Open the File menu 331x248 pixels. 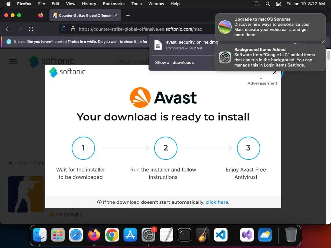[42, 4]
